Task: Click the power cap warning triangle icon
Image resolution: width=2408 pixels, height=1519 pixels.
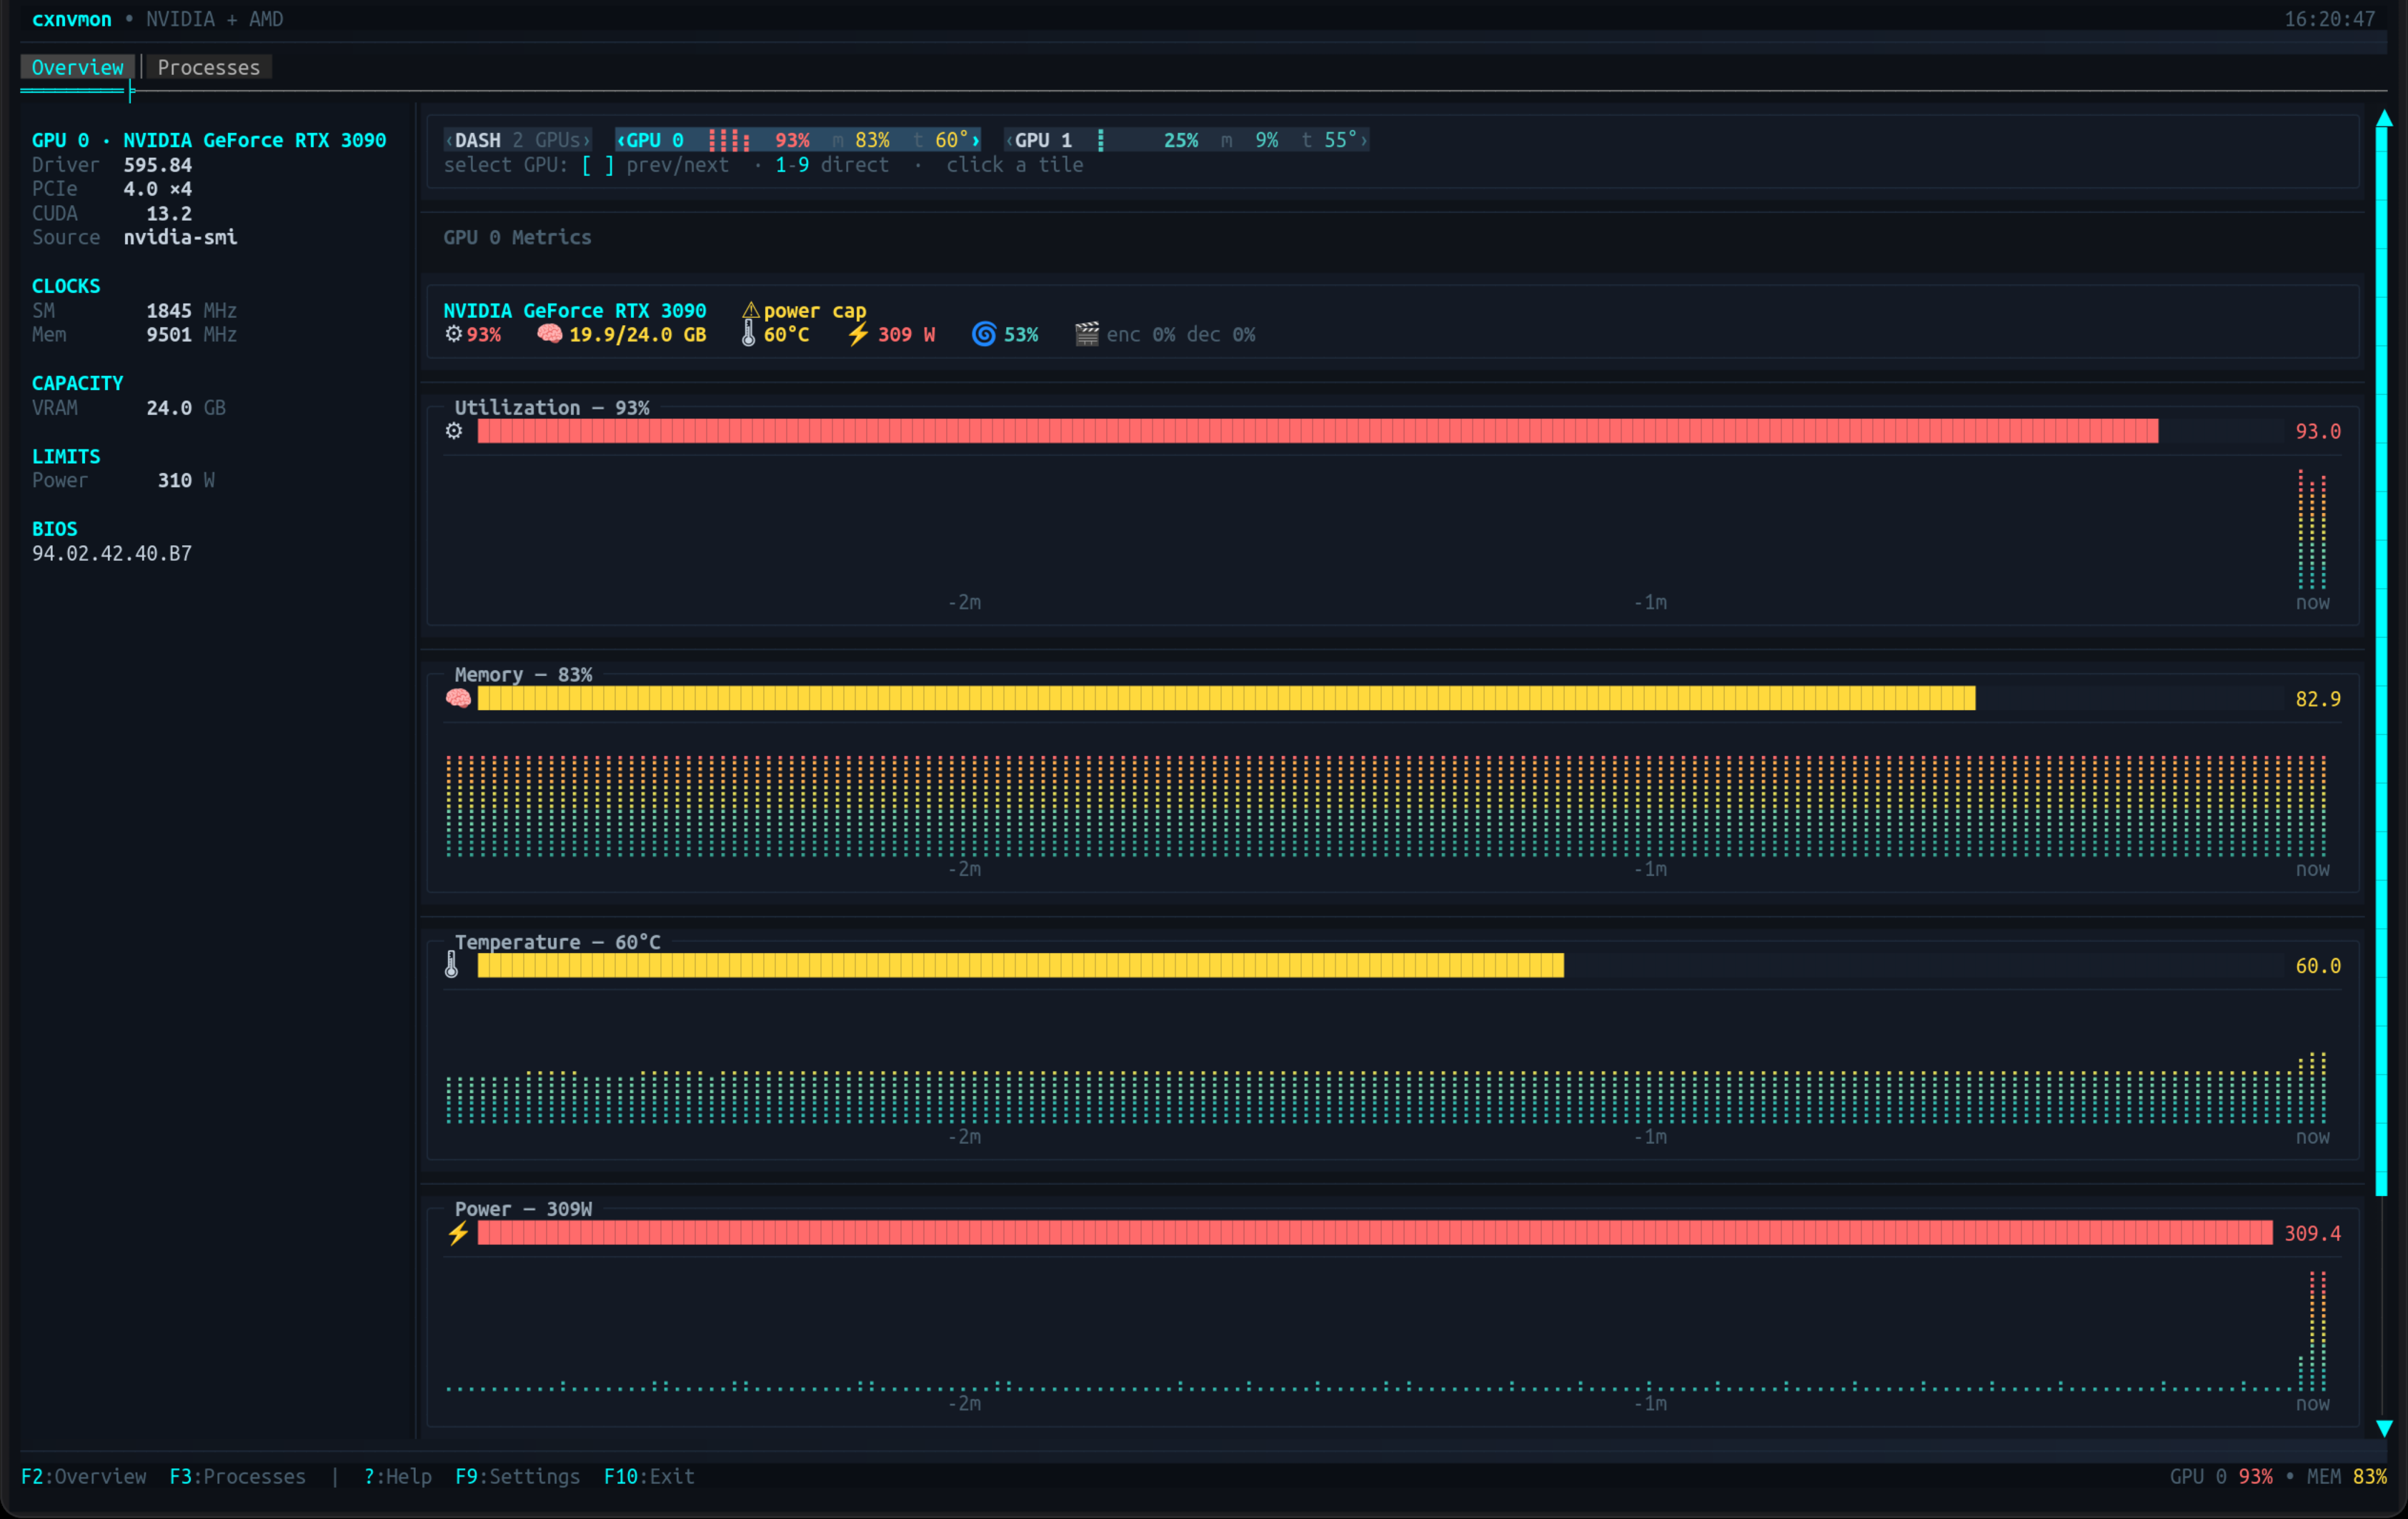Action: (x=751, y=310)
